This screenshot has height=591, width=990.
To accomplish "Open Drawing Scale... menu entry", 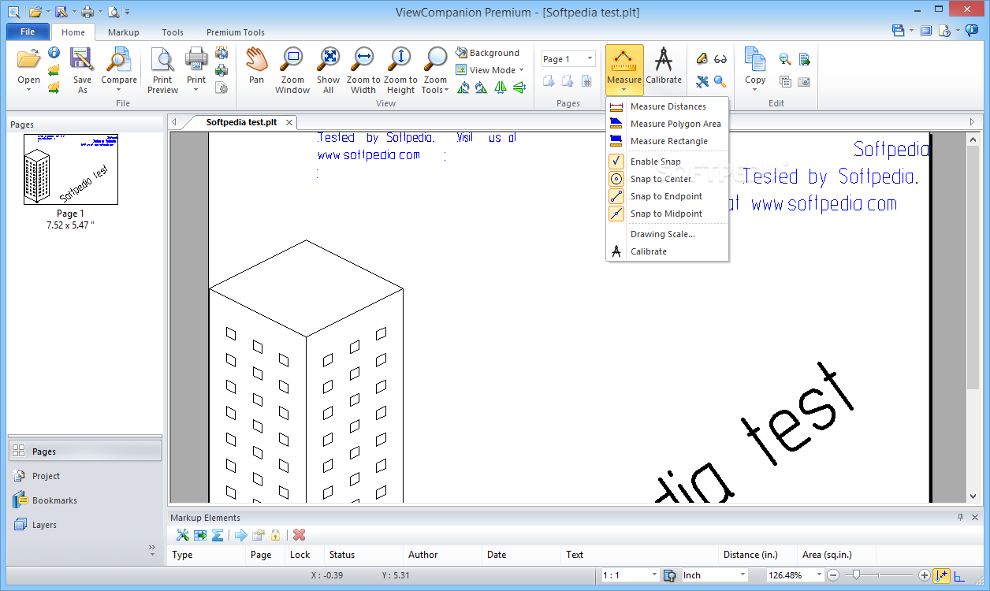I will (667, 234).
